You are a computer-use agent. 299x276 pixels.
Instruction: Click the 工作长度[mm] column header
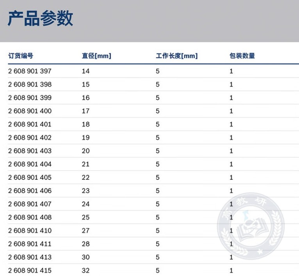click(177, 56)
